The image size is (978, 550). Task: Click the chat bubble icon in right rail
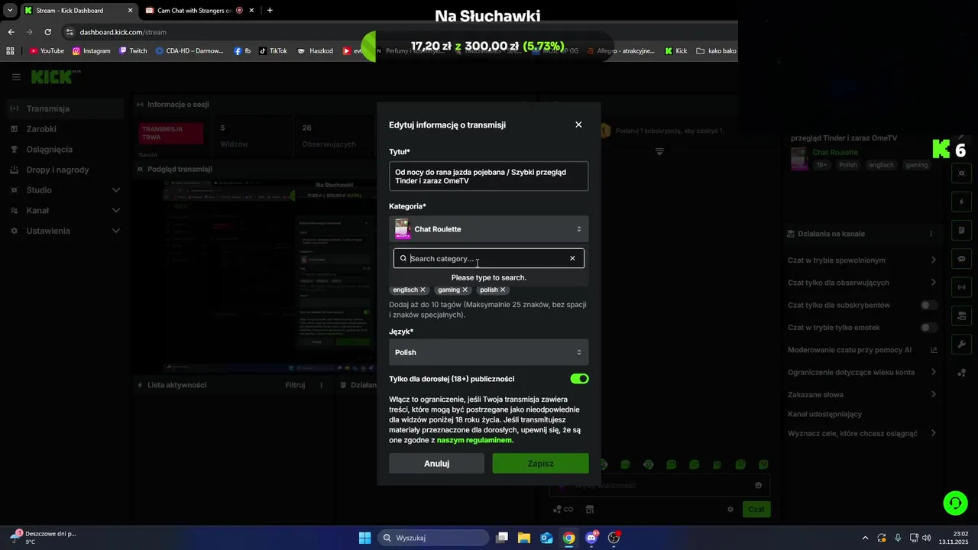coord(962,259)
